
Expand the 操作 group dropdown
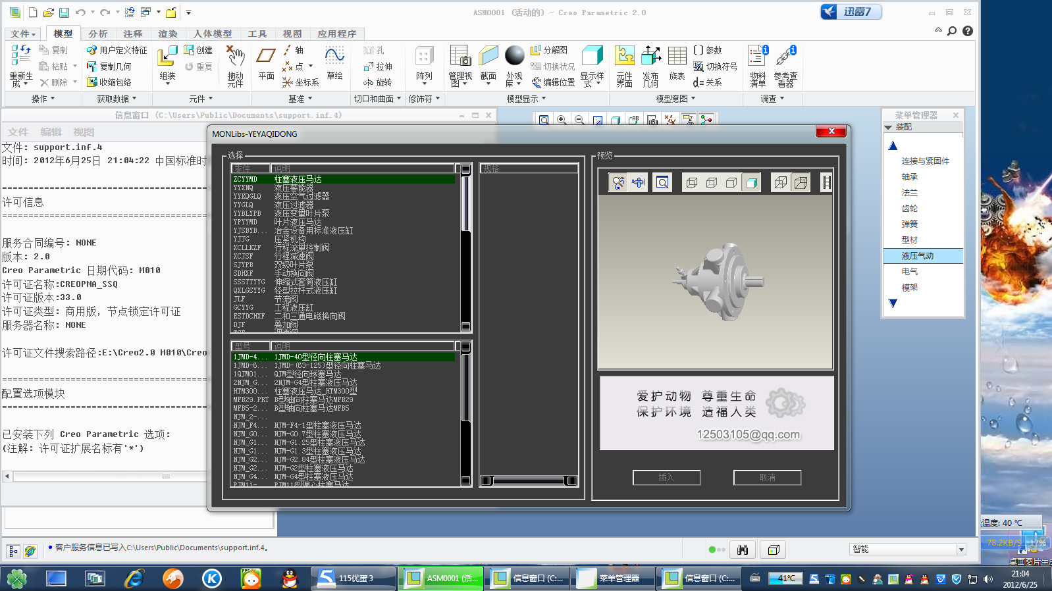point(43,99)
